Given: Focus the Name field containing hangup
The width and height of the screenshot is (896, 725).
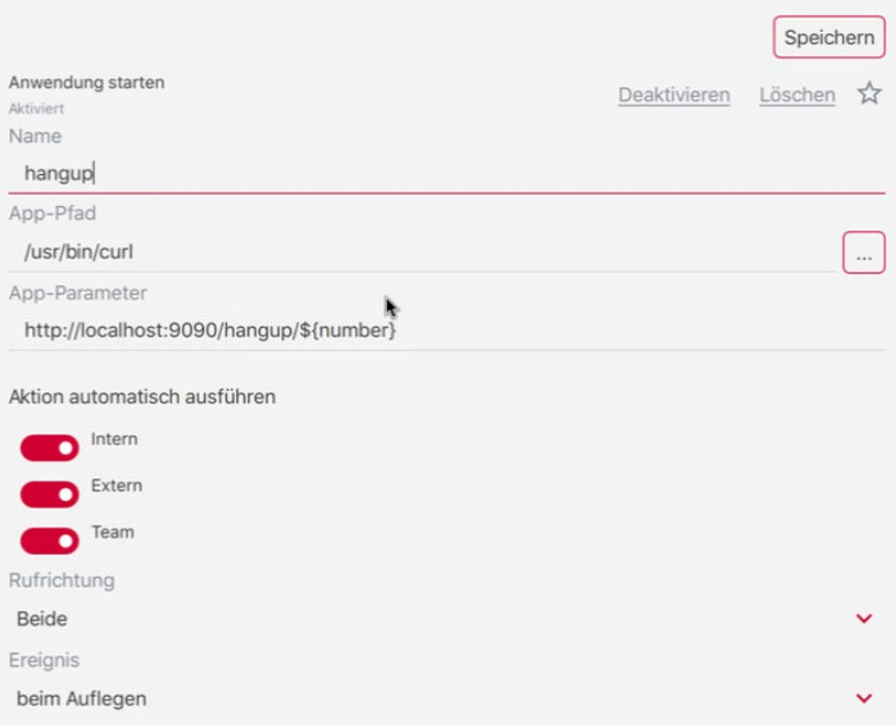Looking at the screenshot, I should tap(447, 173).
